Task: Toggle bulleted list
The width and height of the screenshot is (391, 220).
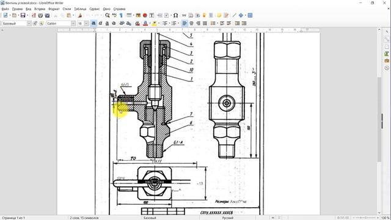Action: click(164, 23)
